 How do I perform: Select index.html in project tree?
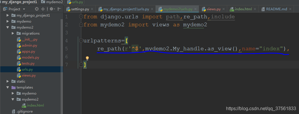click(x=35, y=105)
